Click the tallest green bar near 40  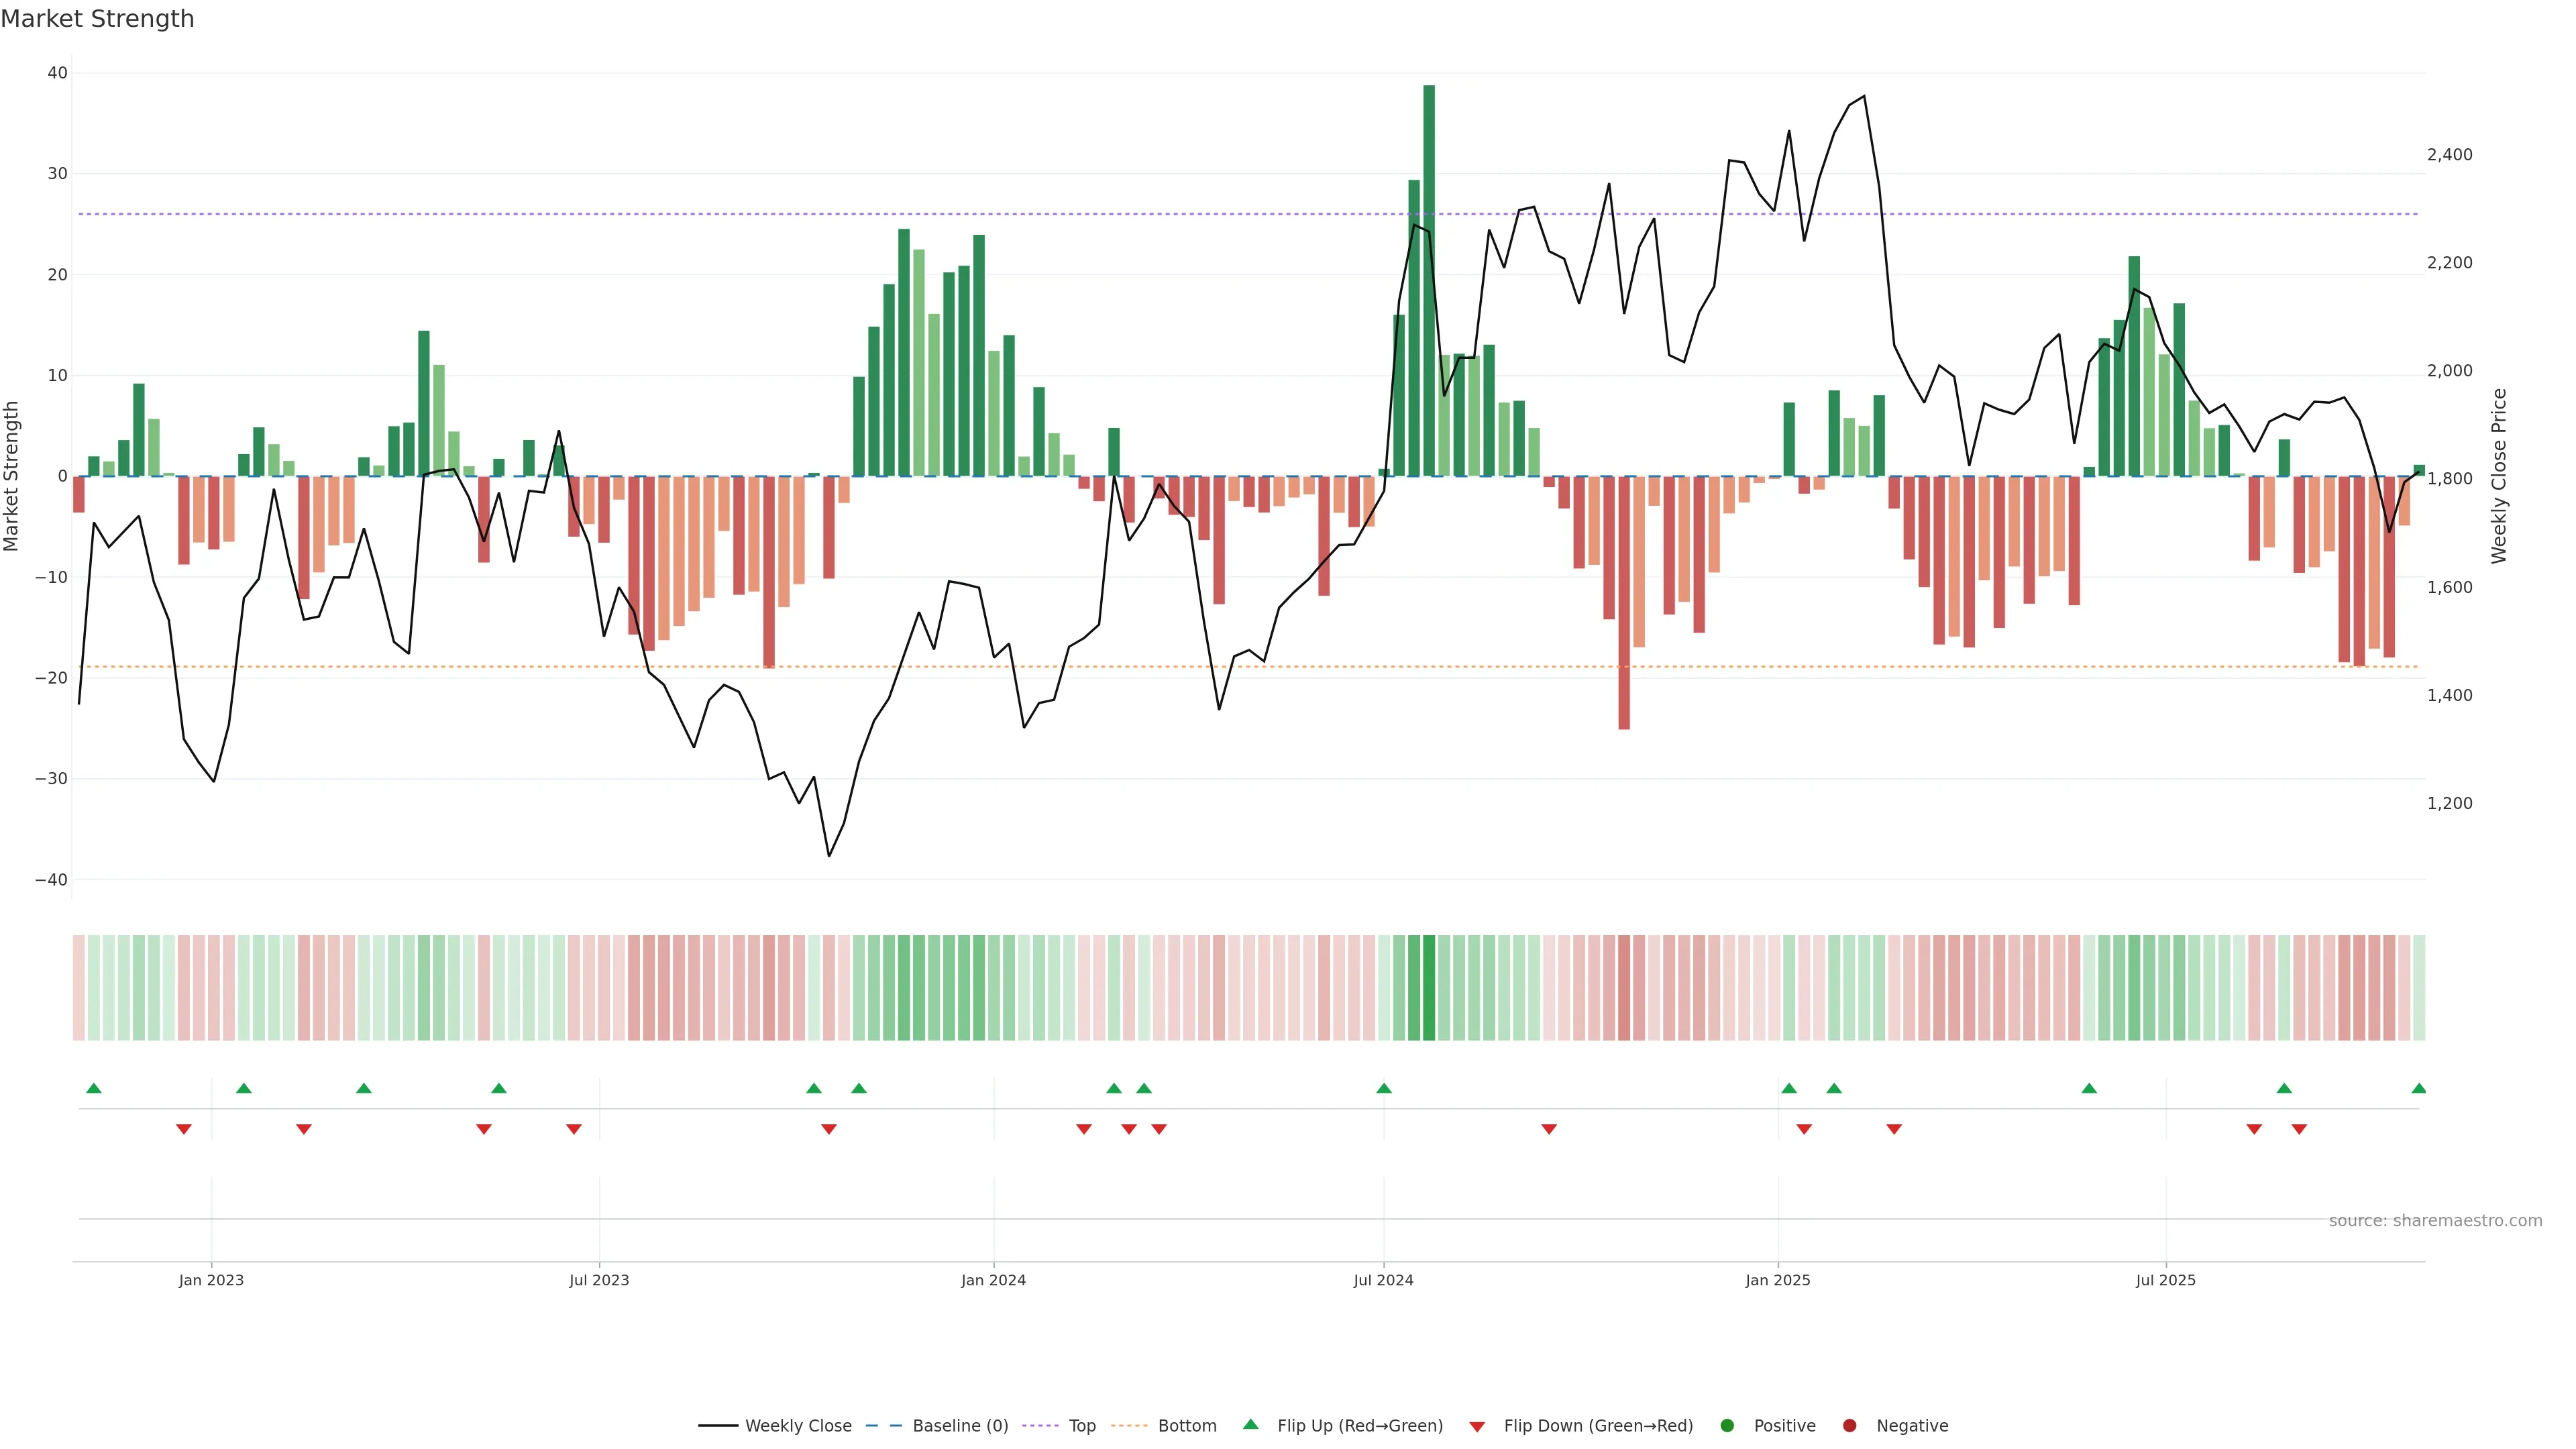point(1429,280)
